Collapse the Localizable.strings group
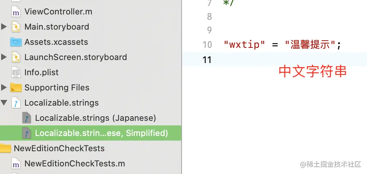The width and height of the screenshot is (367, 174). (4, 103)
